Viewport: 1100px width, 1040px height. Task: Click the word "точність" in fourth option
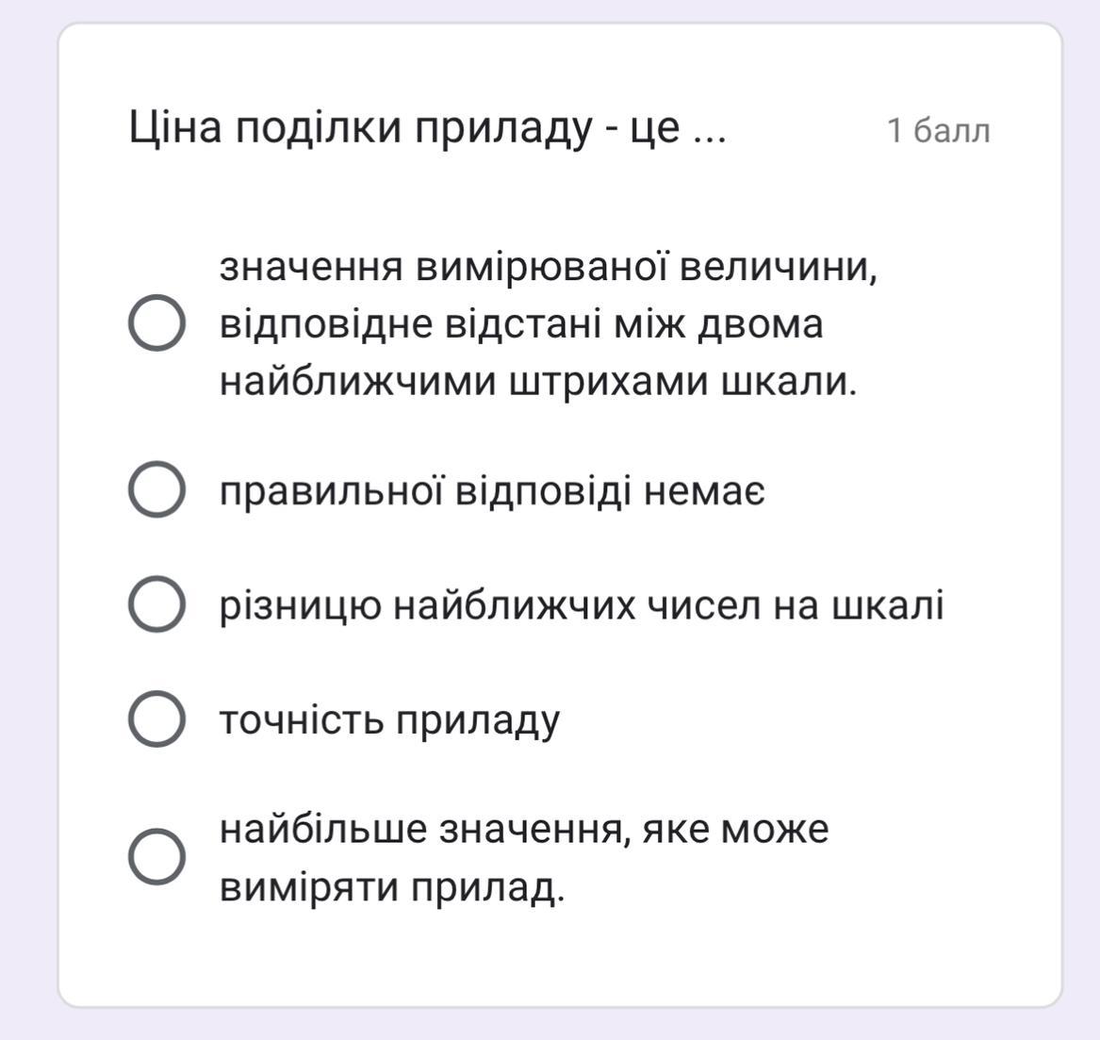[302, 719]
